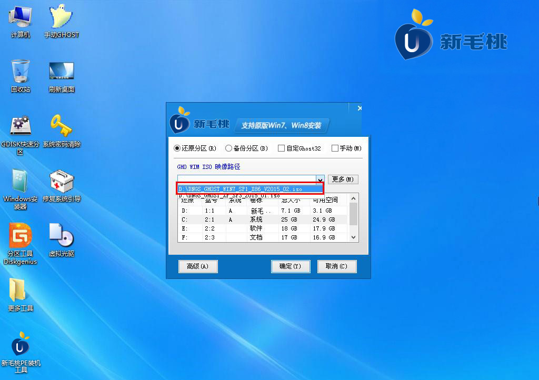Image resolution: width=539 pixels, height=380 pixels.
Task: Launch Windows安装器 icon
Action: tap(21, 182)
